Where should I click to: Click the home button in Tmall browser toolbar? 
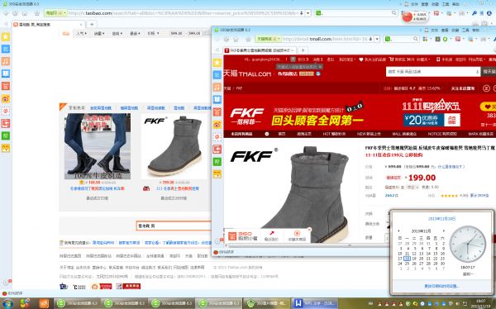pos(236,39)
